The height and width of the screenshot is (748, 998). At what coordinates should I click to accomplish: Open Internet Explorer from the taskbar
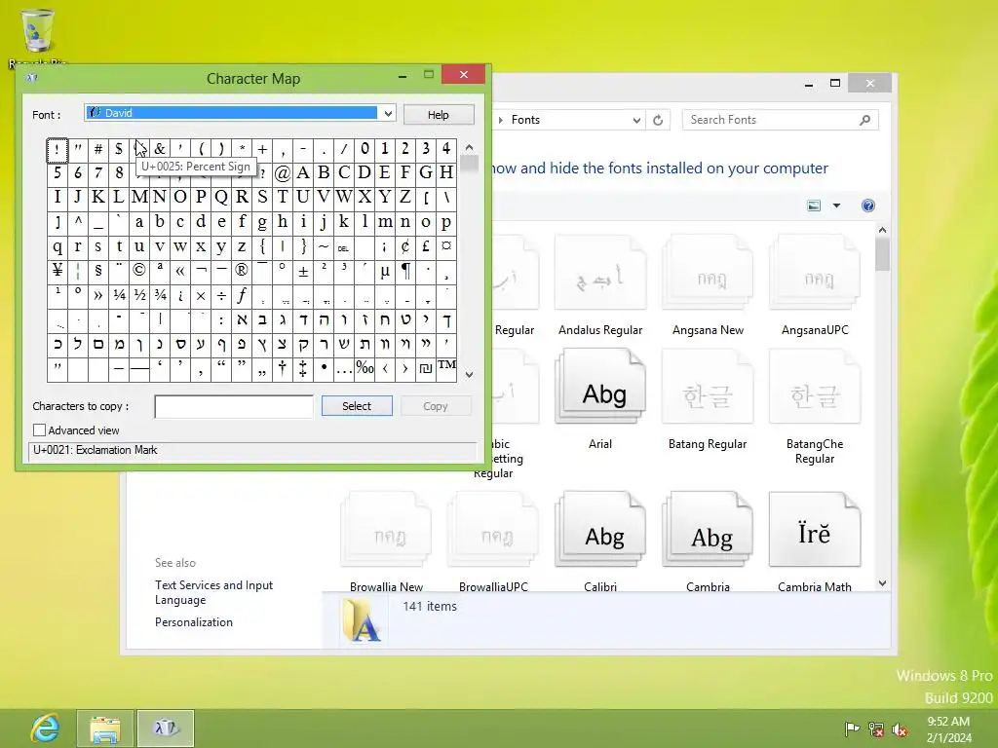point(45,729)
